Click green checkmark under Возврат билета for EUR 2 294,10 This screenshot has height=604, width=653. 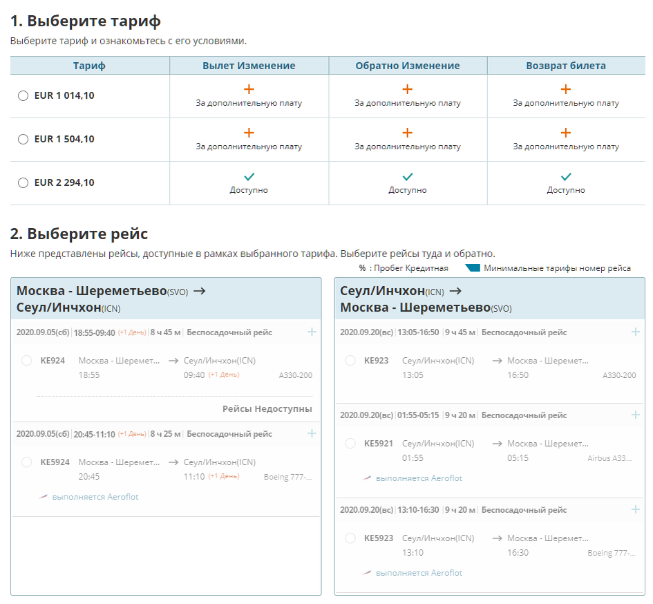pyautogui.click(x=566, y=177)
